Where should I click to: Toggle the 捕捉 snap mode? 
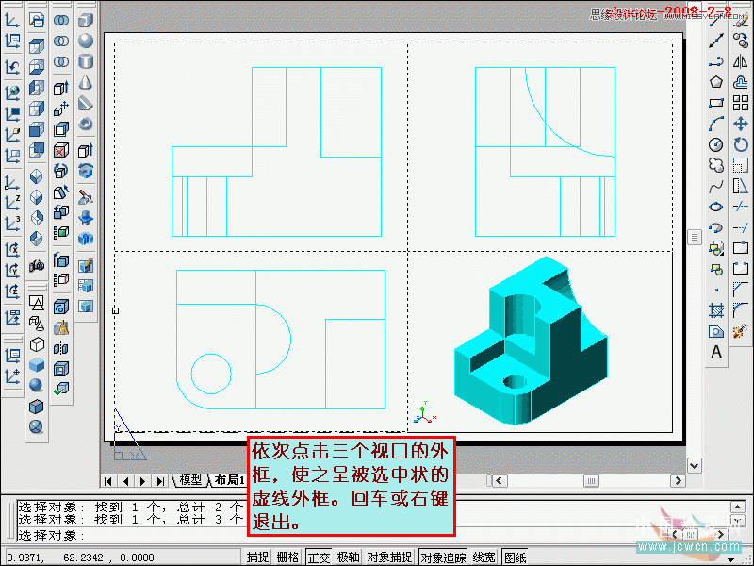point(257,558)
